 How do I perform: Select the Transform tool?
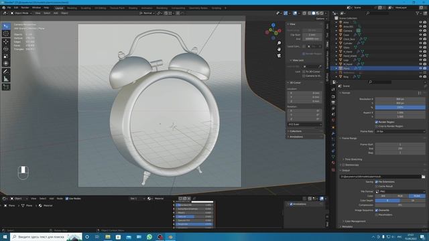[6, 64]
